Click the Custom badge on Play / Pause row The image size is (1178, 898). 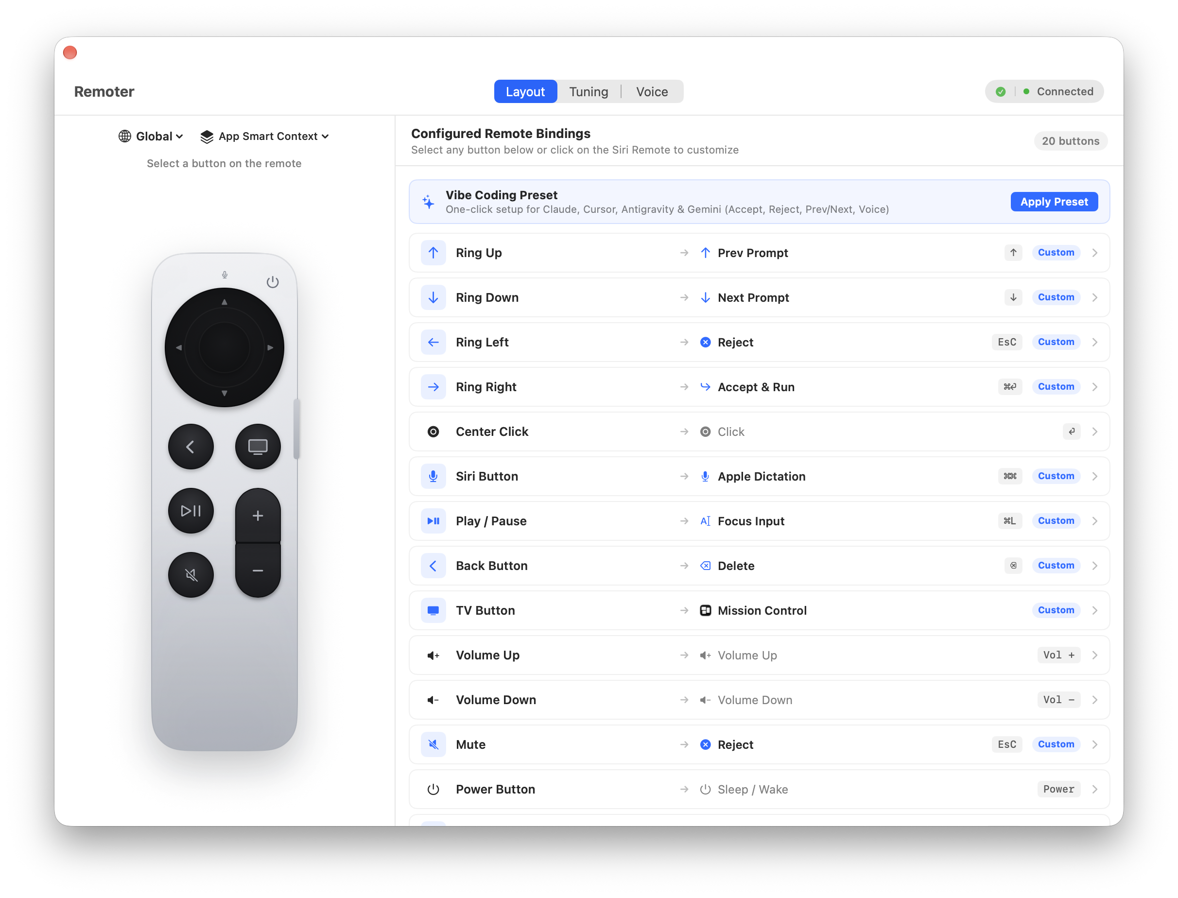tap(1056, 520)
